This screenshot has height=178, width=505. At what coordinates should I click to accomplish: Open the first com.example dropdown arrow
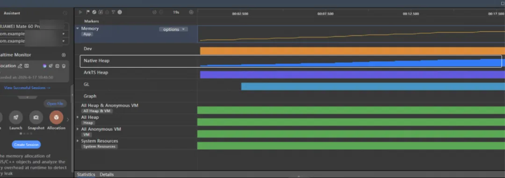point(64,34)
